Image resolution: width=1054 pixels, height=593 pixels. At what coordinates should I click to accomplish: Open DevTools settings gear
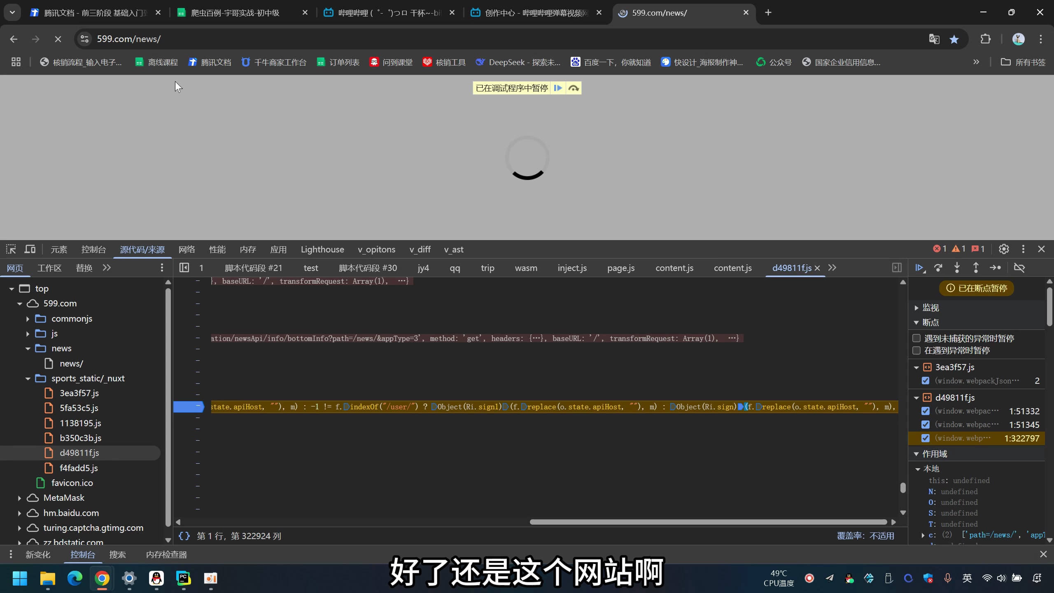pos(1004,249)
